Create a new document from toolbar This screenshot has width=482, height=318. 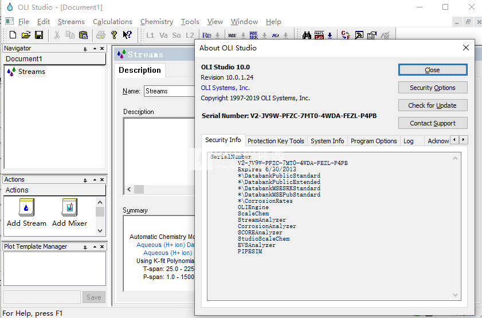13,35
